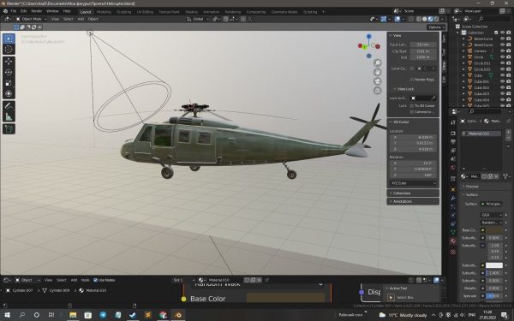
Task: Toggle camera view icon in viewport
Action: coord(378,81)
